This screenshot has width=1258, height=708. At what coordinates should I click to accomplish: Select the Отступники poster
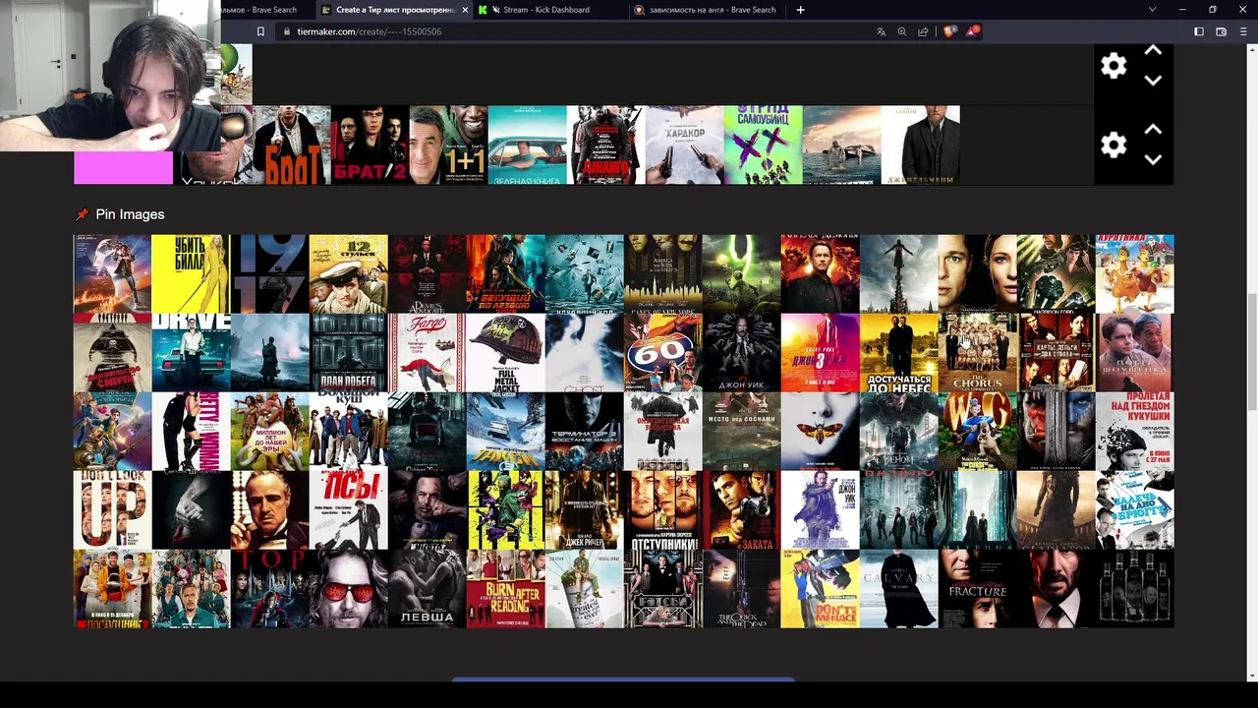pos(663,509)
